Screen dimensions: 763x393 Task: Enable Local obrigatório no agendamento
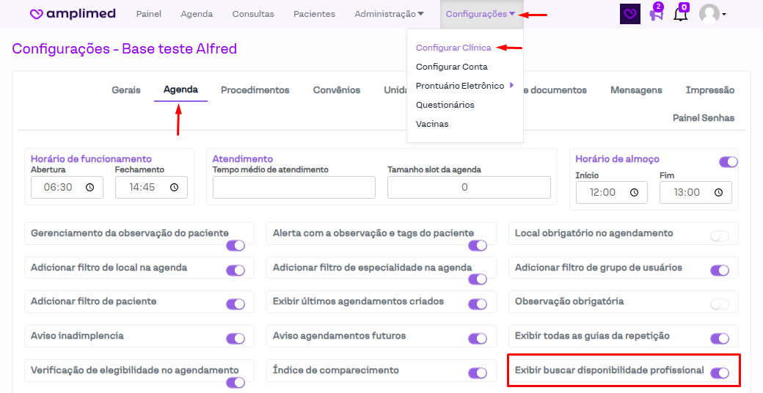(720, 236)
